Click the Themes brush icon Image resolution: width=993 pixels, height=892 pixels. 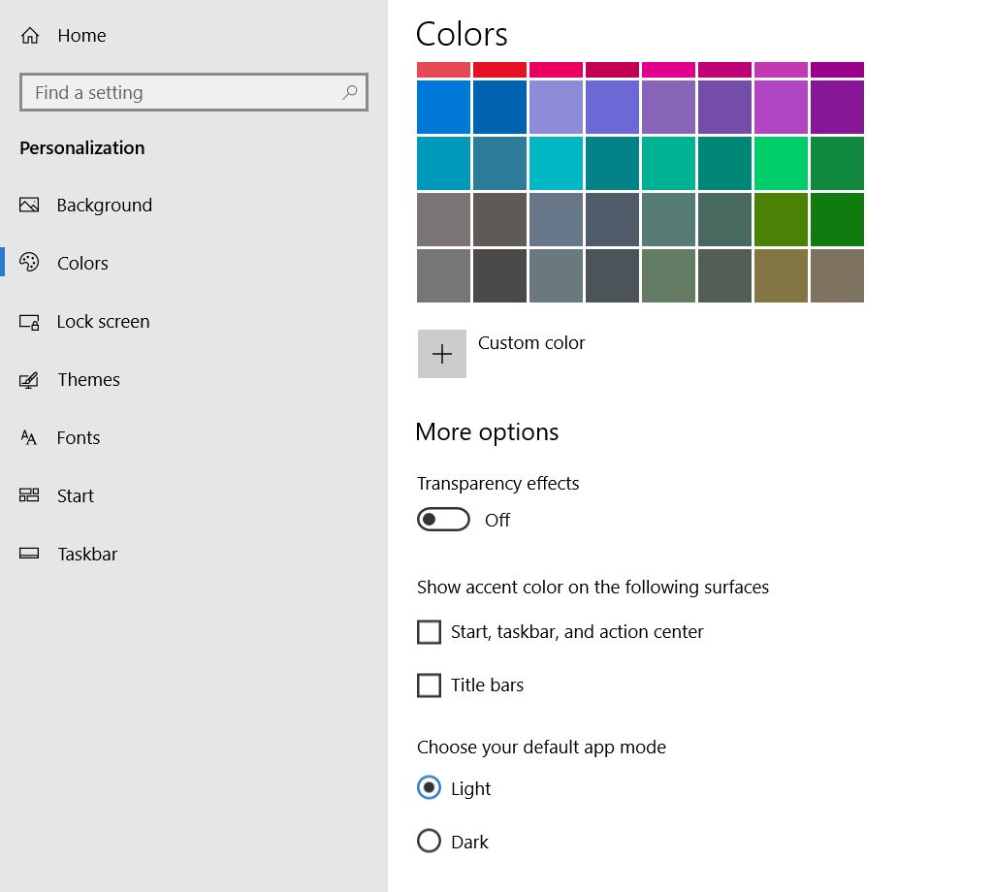click(29, 380)
